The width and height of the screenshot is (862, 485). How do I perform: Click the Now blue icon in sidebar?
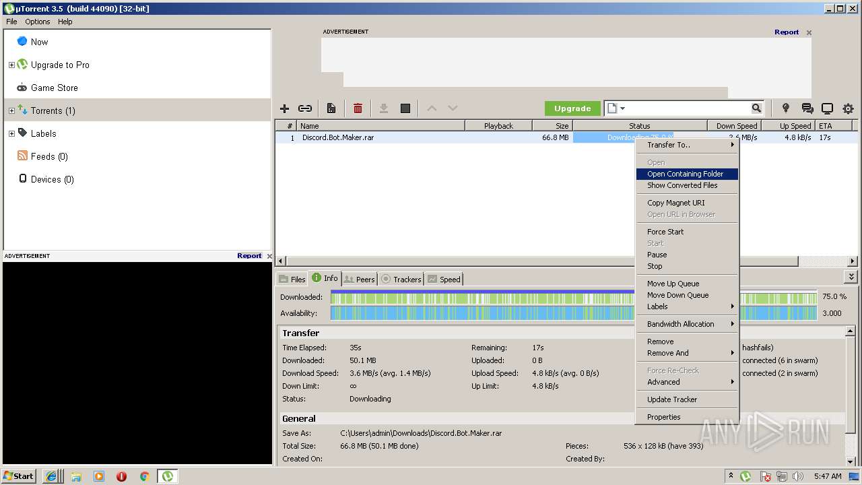tap(22, 42)
